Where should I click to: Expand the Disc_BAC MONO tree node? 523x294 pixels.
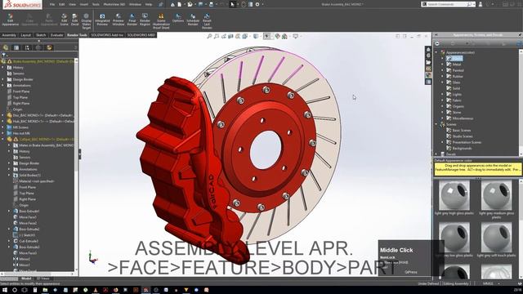point(3,115)
